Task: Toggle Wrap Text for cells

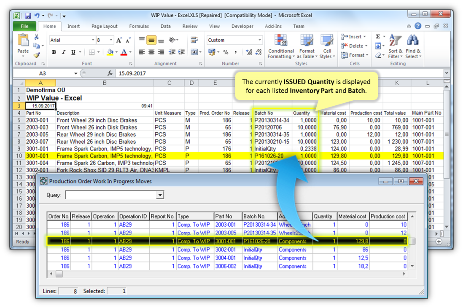Action: click(194, 40)
